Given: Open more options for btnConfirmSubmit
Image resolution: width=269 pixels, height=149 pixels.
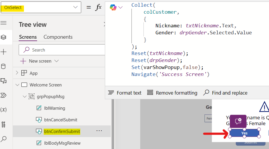Looking at the screenshot, I should 99,131.
